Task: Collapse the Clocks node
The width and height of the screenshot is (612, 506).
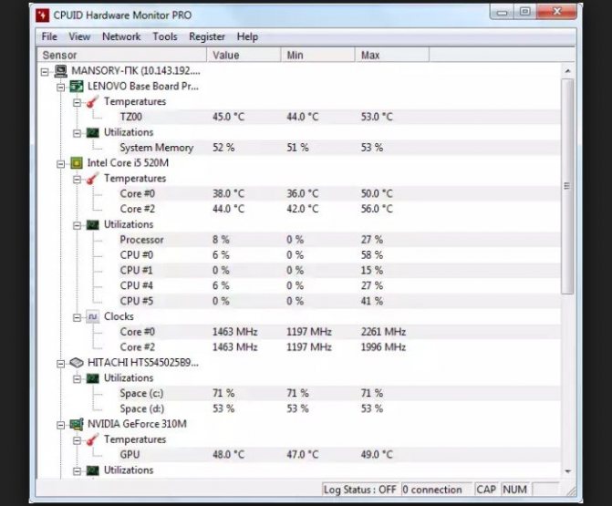Action: (x=77, y=317)
